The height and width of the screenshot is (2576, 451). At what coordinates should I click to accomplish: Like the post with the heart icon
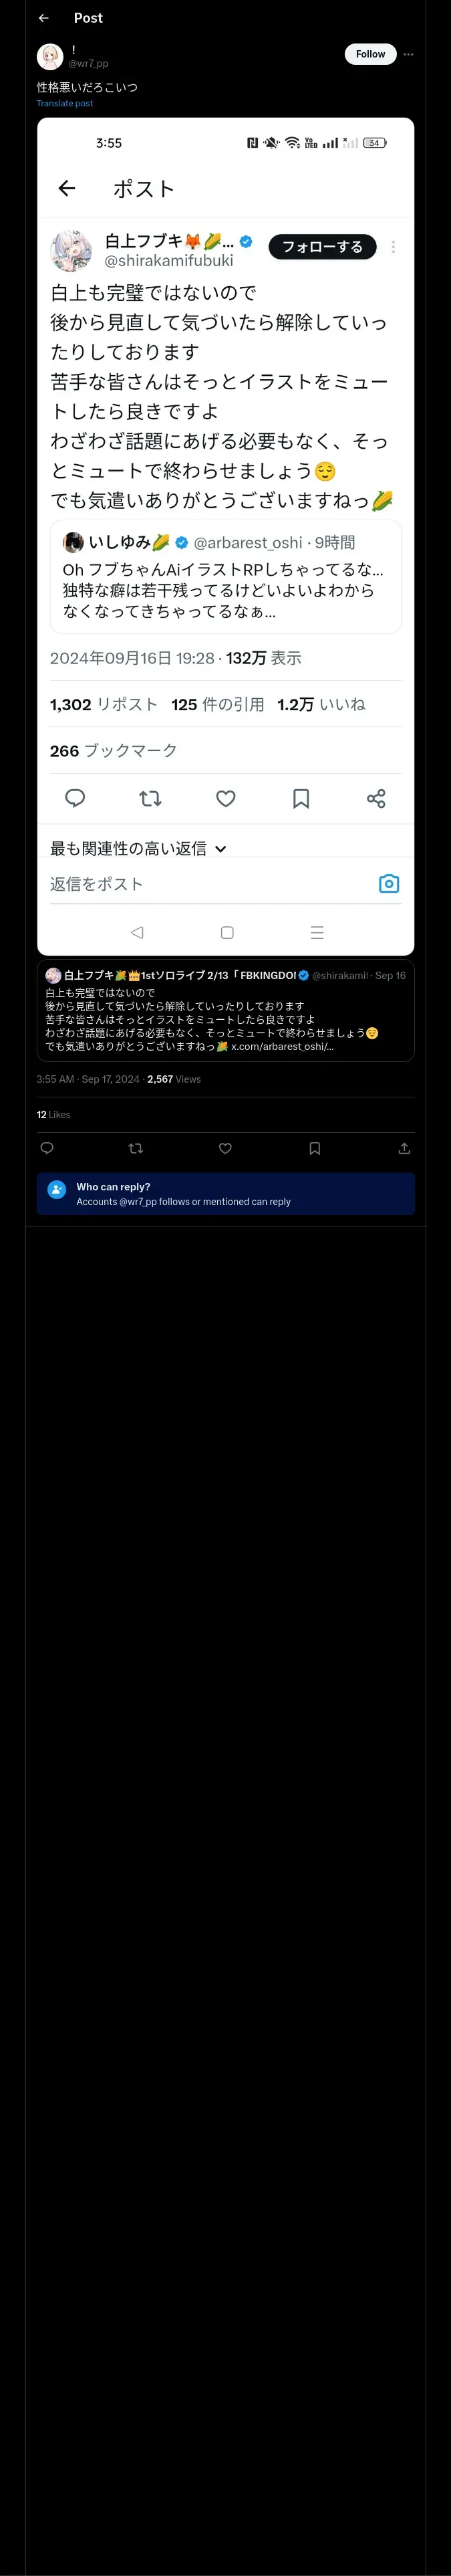point(225,1148)
